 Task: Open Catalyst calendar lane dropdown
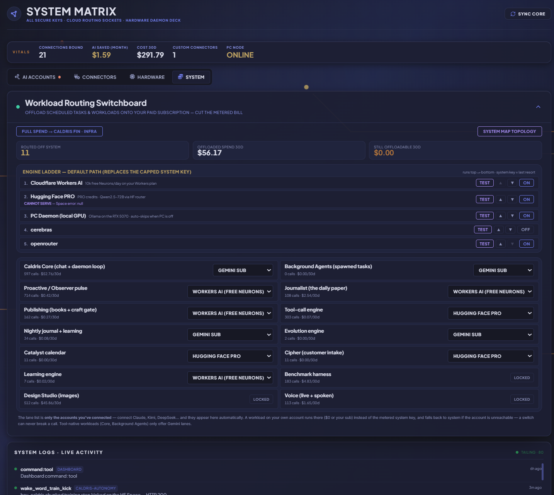[x=230, y=356]
